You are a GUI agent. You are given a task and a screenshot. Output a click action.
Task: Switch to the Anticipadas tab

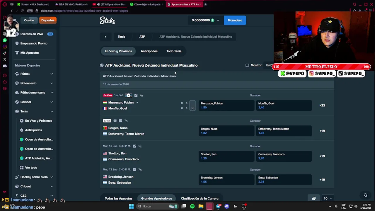tap(149, 51)
